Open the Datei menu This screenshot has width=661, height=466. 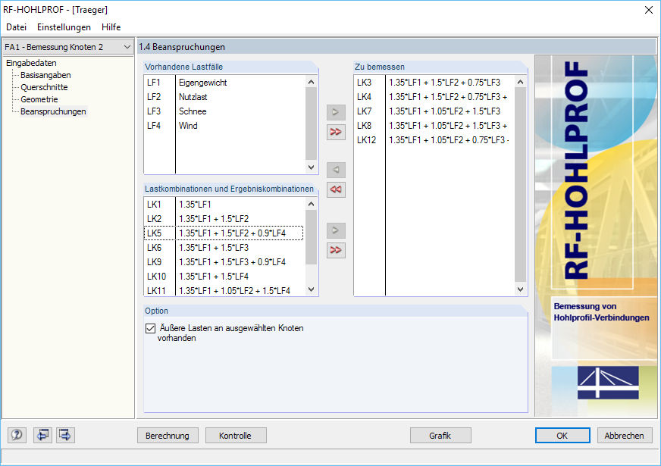(x=17, y=27)
